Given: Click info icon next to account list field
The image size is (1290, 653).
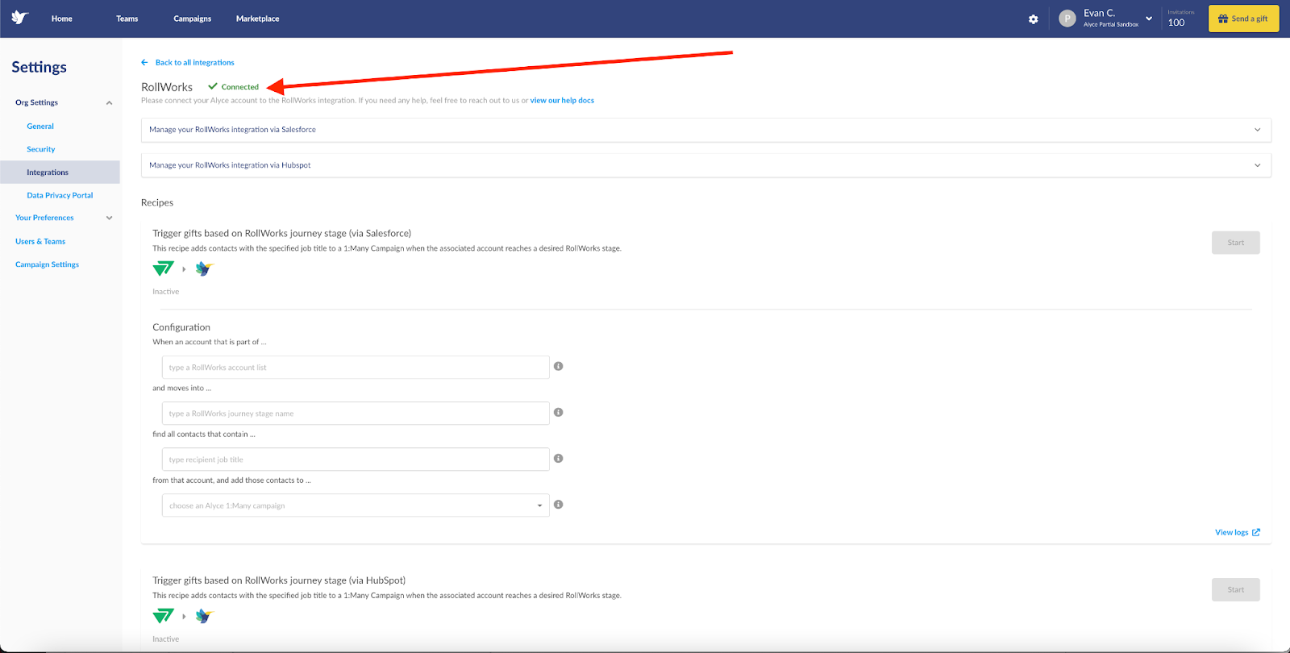Looking at the screenshot, I should point(558,366).
